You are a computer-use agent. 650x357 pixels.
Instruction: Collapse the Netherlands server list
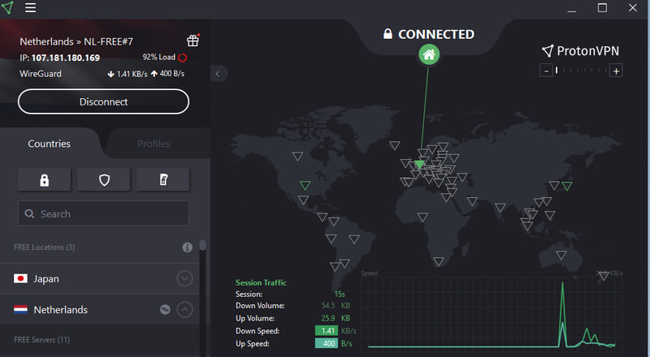click(184, 309)
